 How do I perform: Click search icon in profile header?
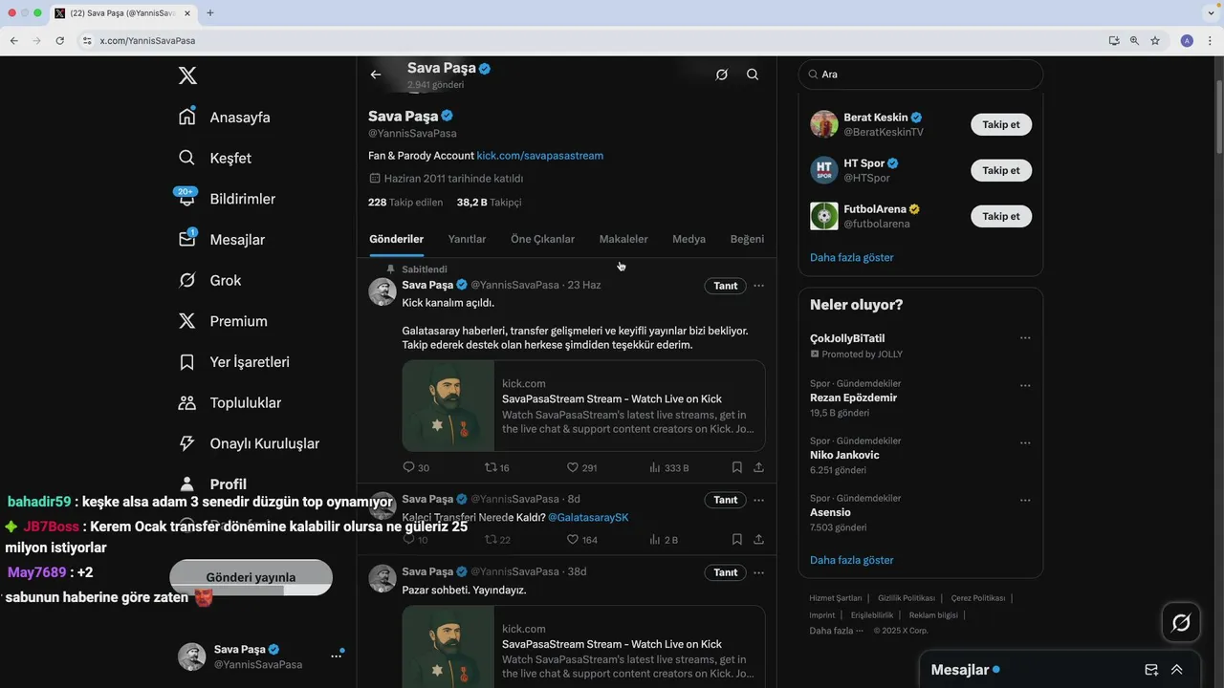pyautogui.click(x=753, y=75)
